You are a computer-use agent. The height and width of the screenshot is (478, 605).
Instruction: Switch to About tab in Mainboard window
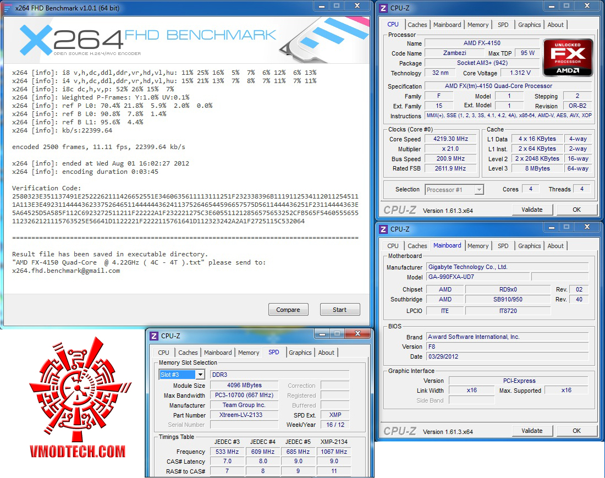point(555,246)
